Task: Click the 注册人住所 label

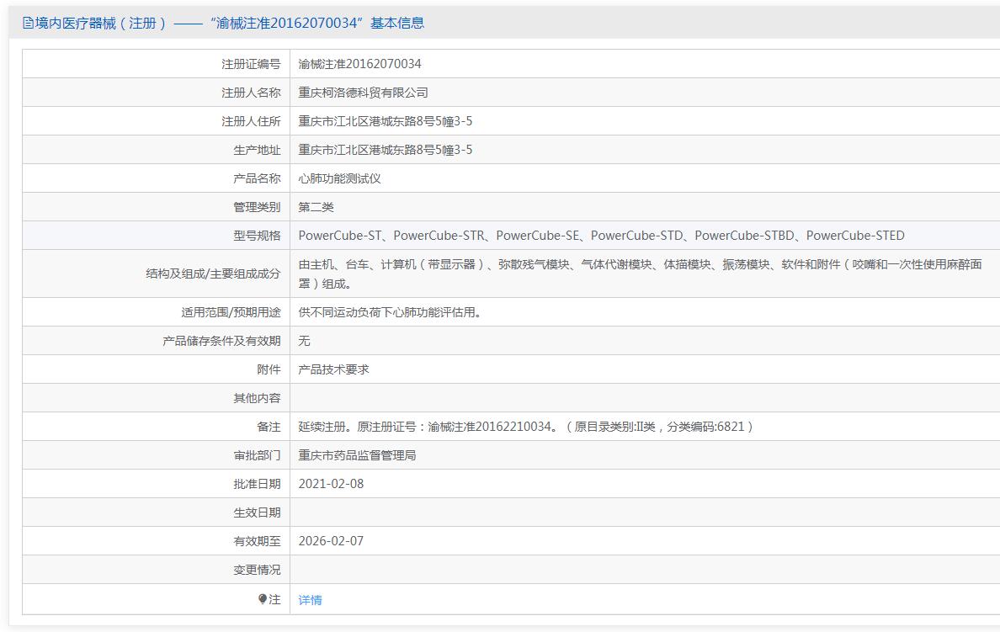Action: (x=251, y=121)
